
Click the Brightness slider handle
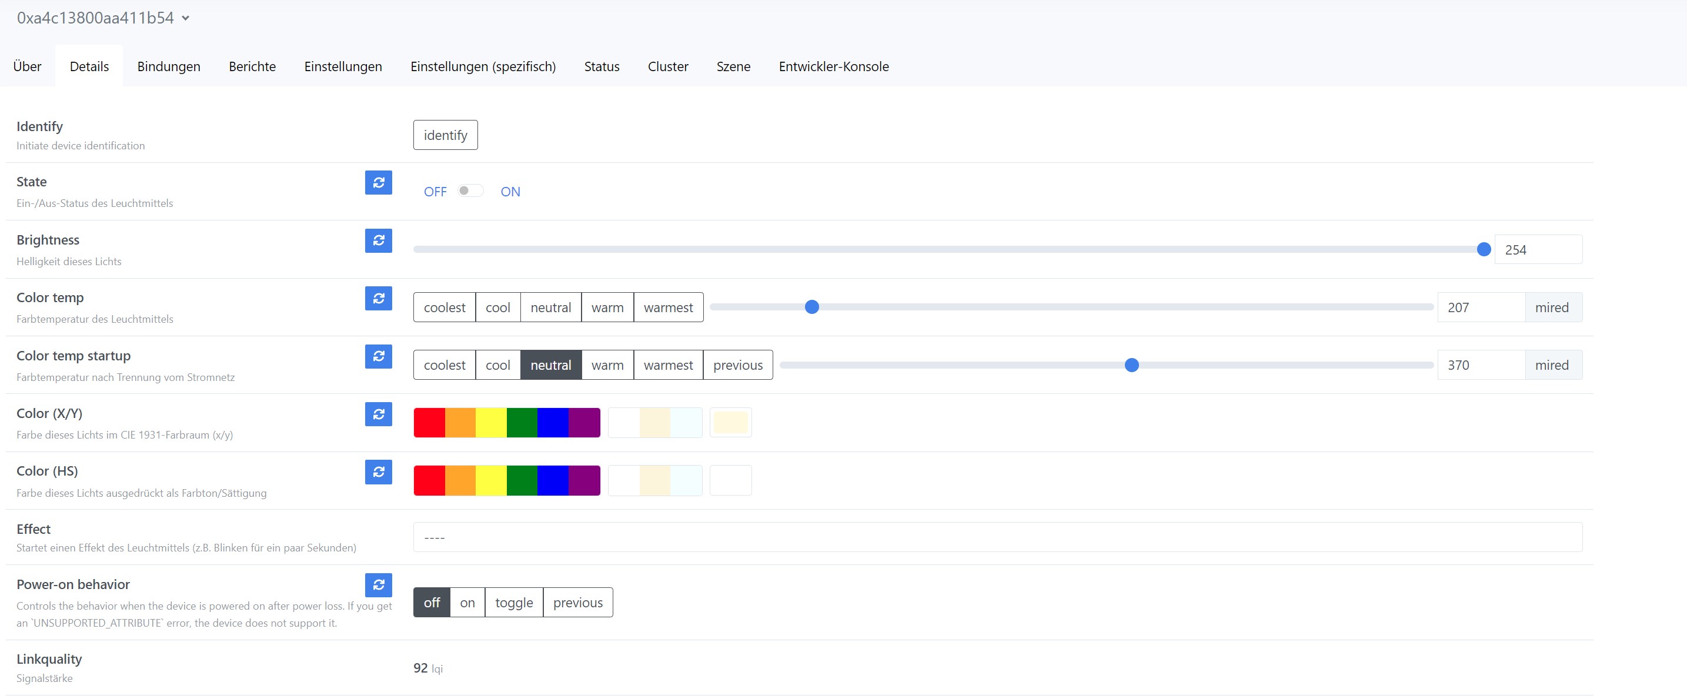(1484, 249)
